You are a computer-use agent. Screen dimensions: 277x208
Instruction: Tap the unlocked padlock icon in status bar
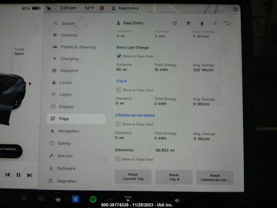(x=48, y=8)
